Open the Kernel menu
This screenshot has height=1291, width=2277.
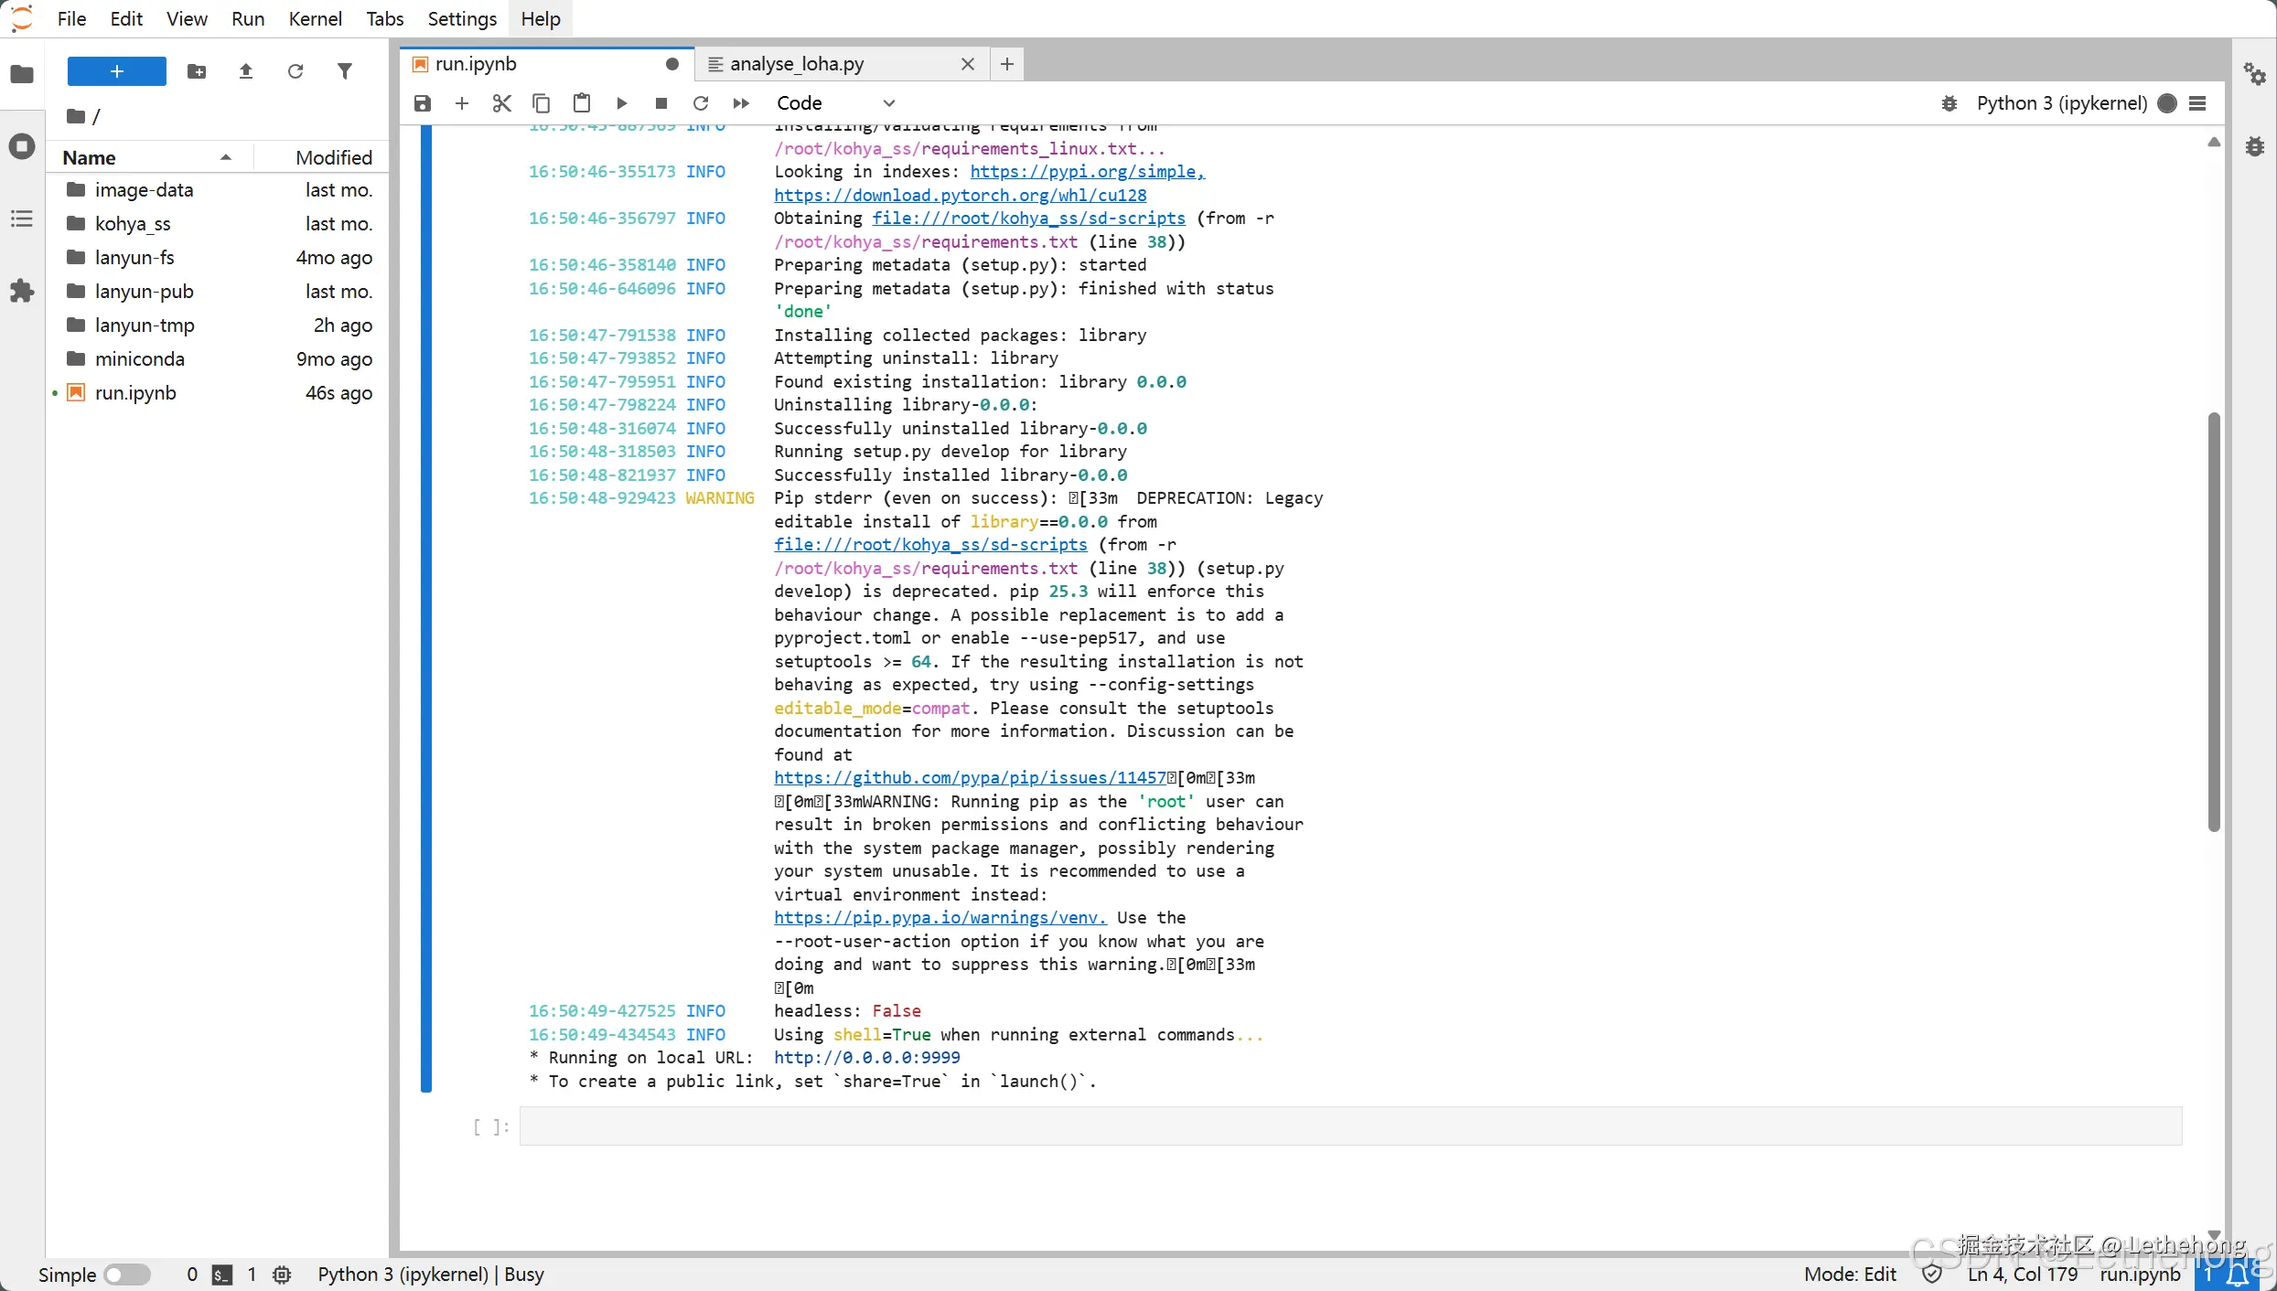click(315, 18)
